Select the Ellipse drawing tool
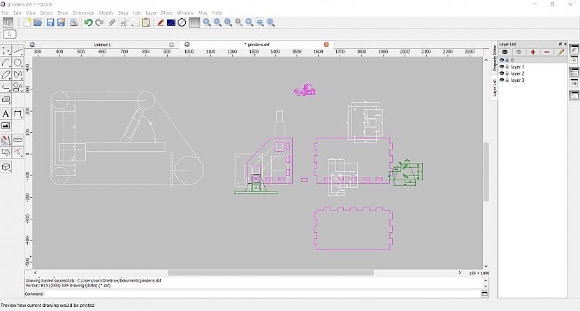 point(6,75)
